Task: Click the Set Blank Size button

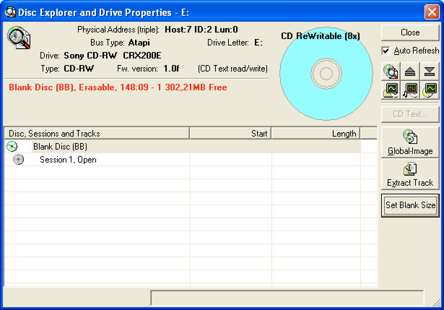Action: pos(410,205)
